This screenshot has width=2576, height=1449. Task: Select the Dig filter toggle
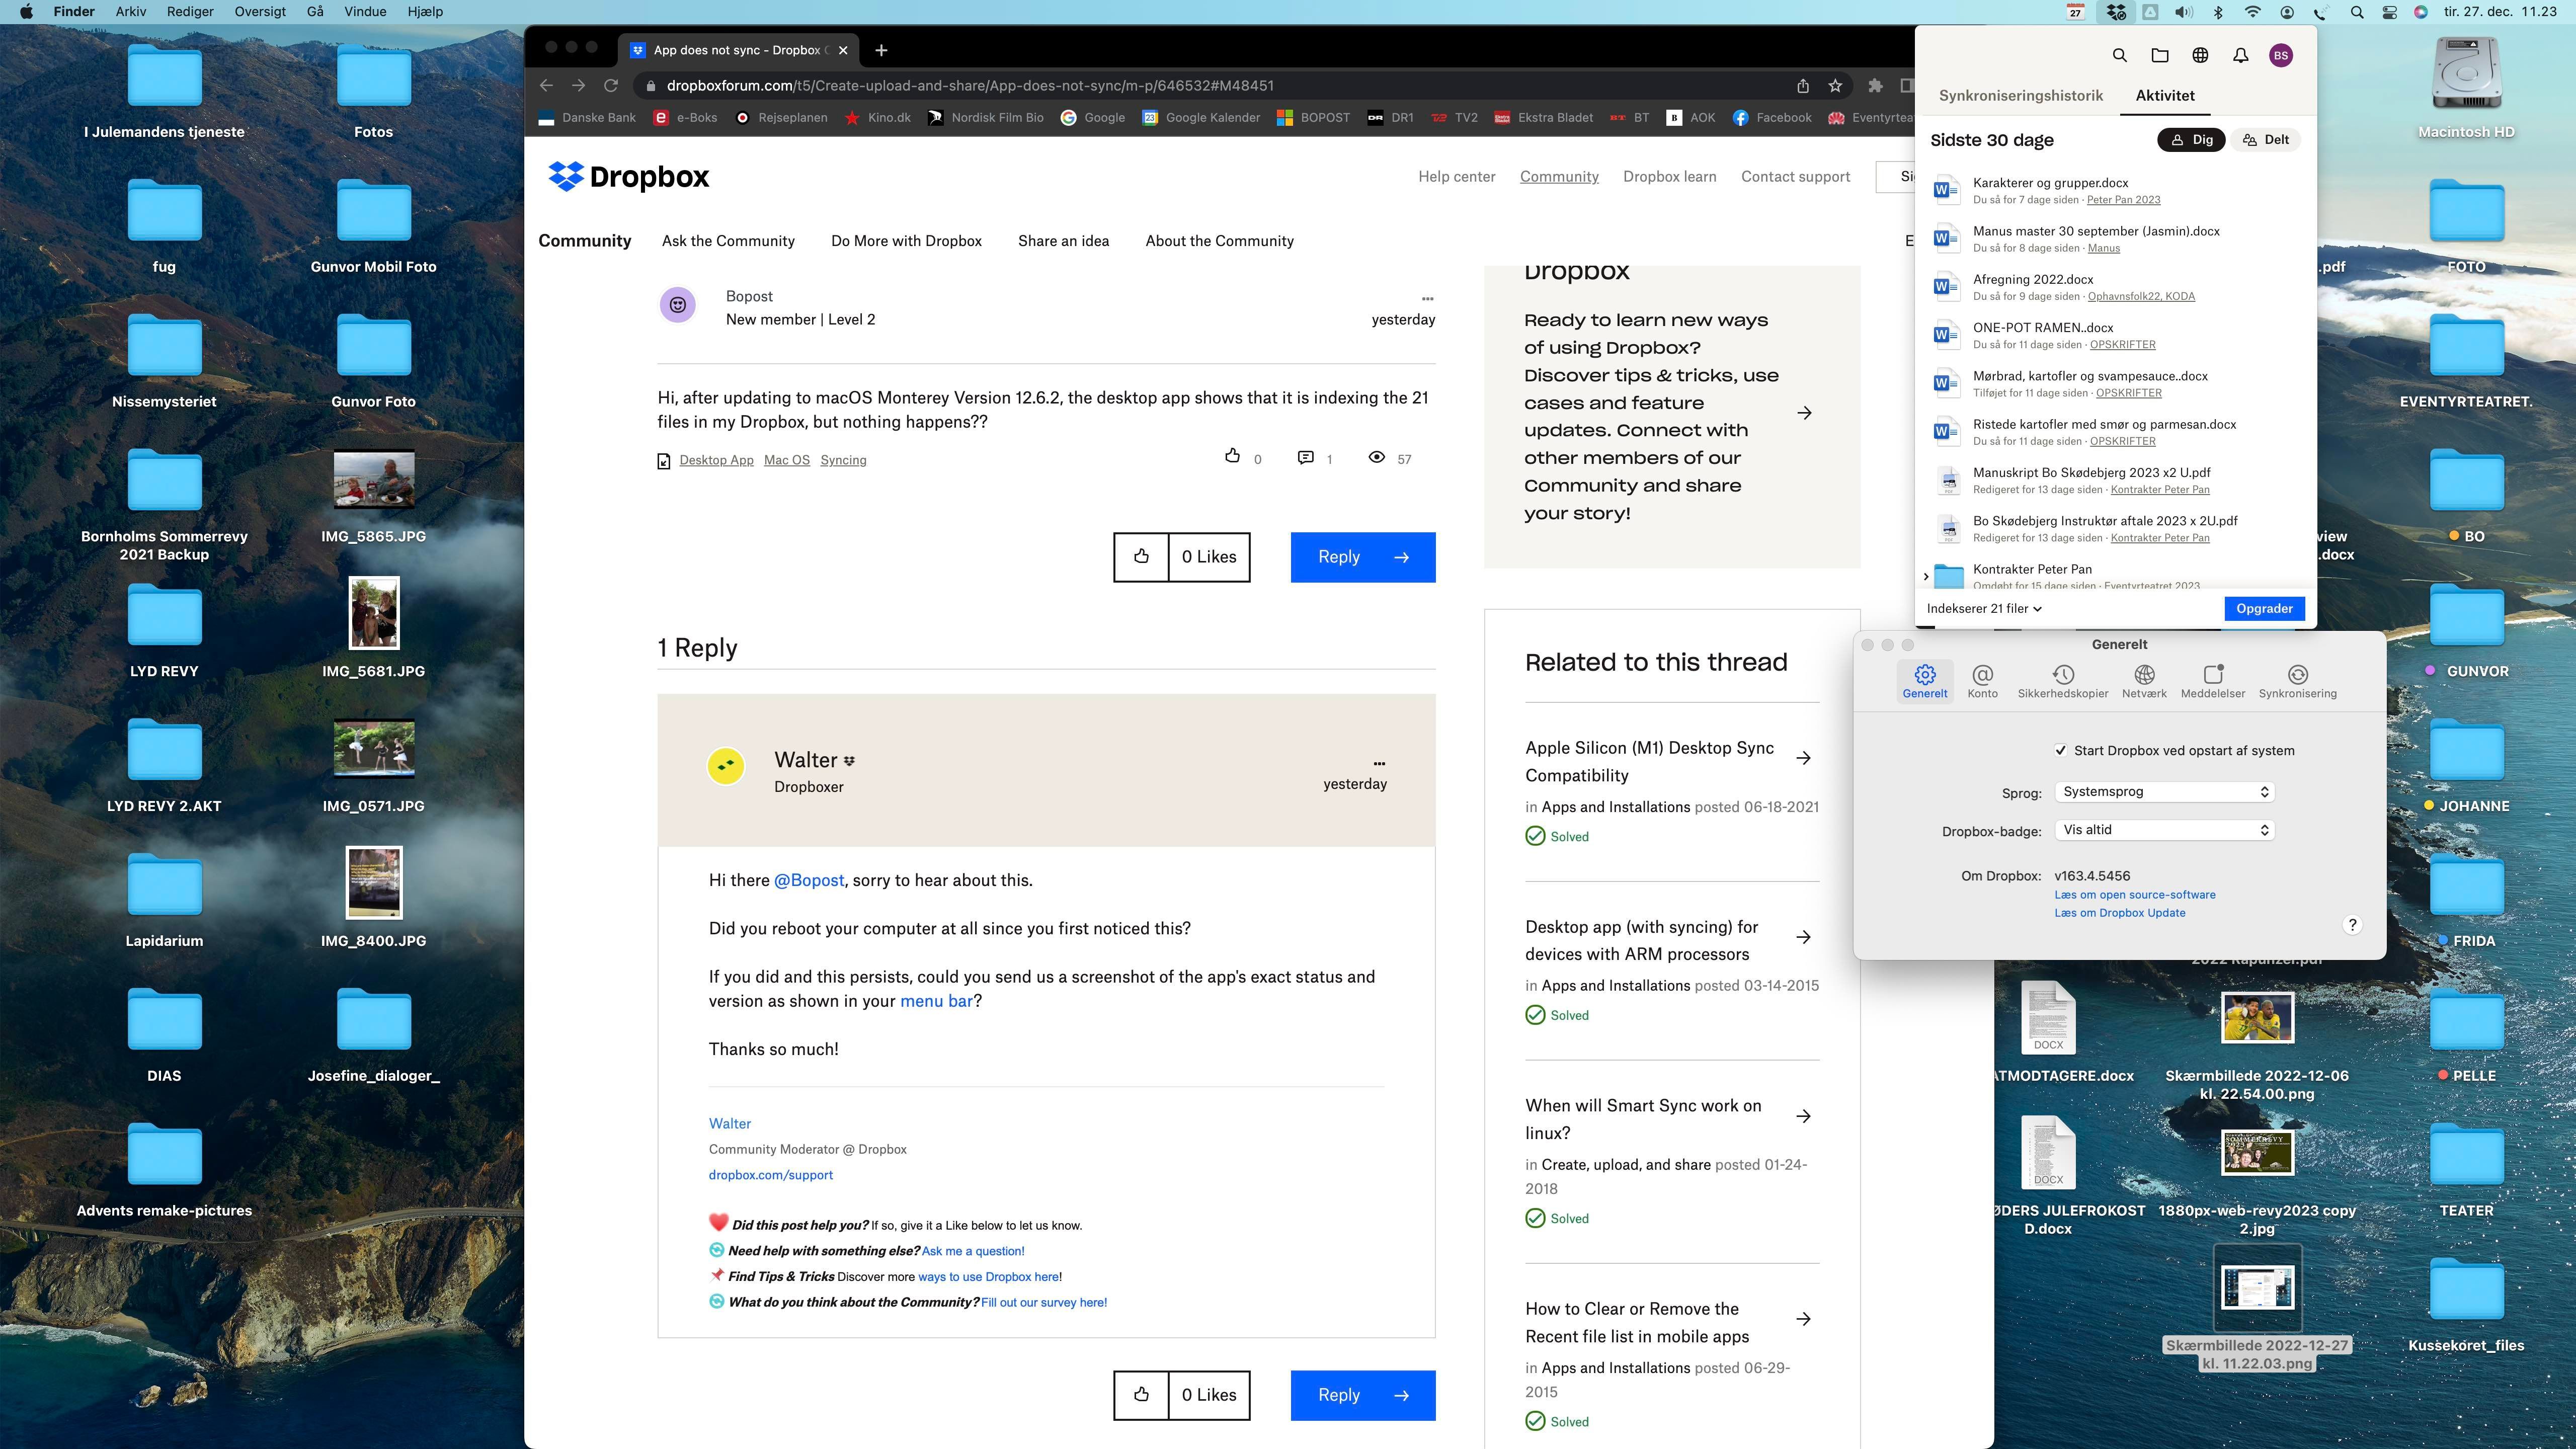coord(2191,140)
